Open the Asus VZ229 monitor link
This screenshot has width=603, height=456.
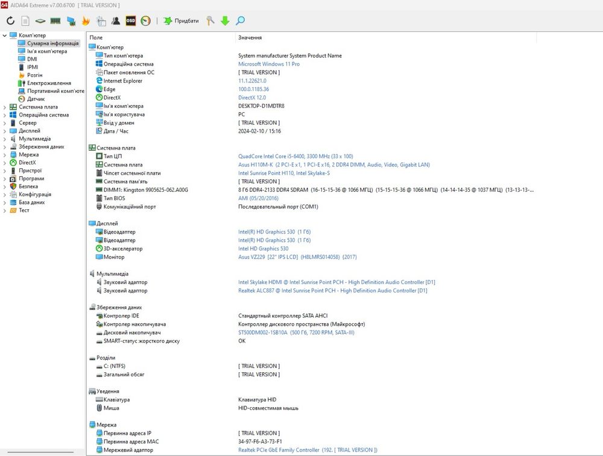[x=297, y=257]
